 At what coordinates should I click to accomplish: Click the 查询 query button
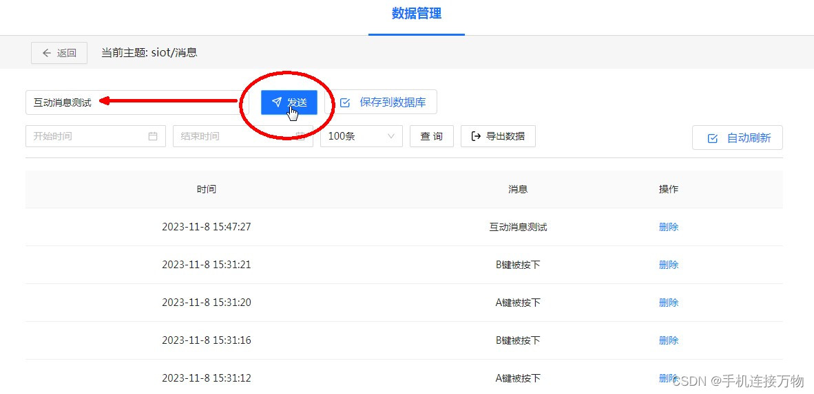tap(431, 136)
